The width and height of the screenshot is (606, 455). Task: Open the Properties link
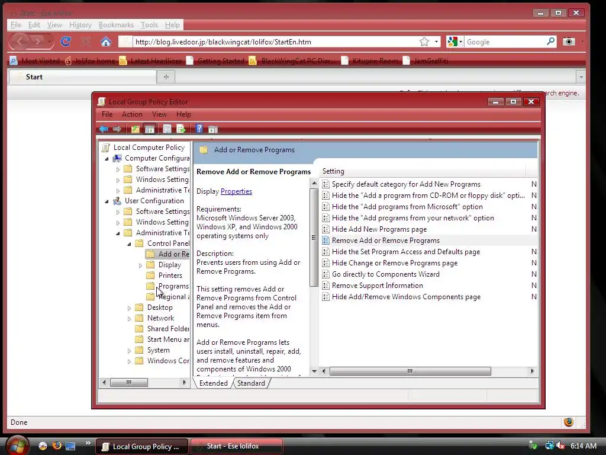pyautogui.click(x=236, y=191)
